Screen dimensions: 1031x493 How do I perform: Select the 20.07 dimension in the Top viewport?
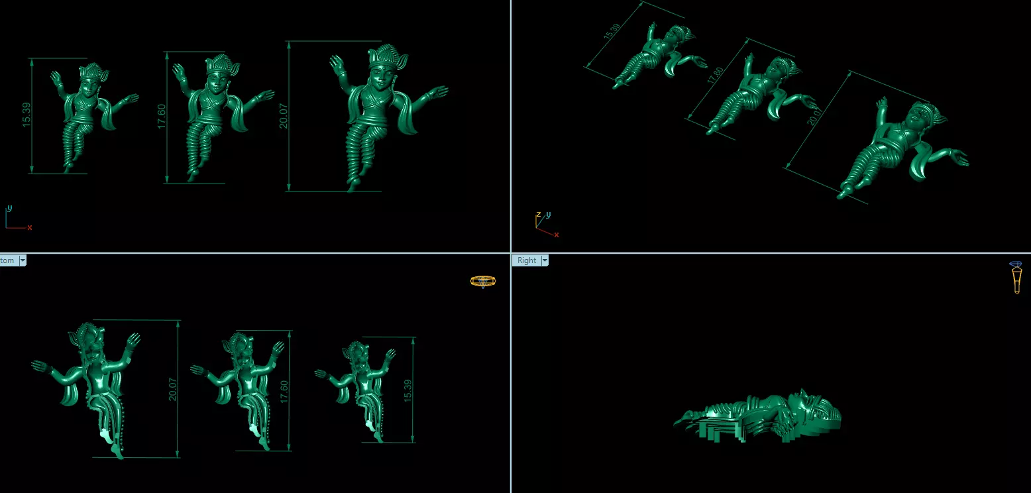(x=284, y=116)
